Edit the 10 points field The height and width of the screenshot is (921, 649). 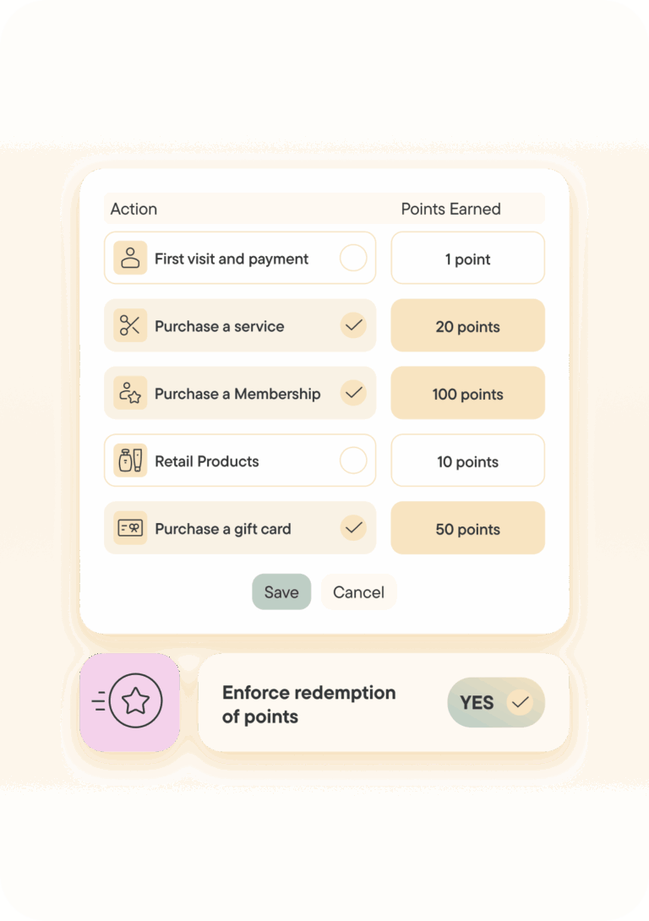467,461
